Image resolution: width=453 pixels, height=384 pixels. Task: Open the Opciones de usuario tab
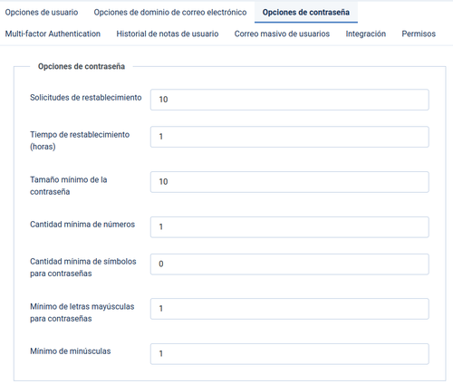pos(42,13)
